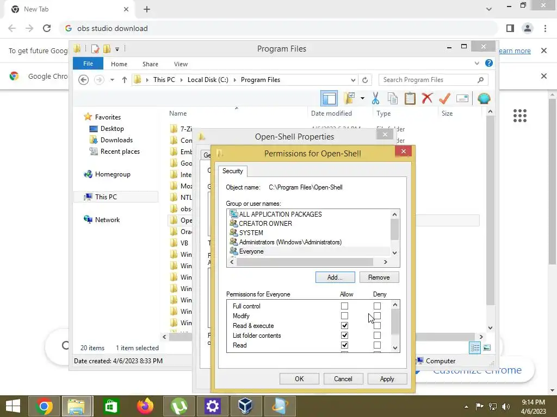Open the Google apps grid icon
Viewport: 557px width, 417px height.
pos(520,116)
